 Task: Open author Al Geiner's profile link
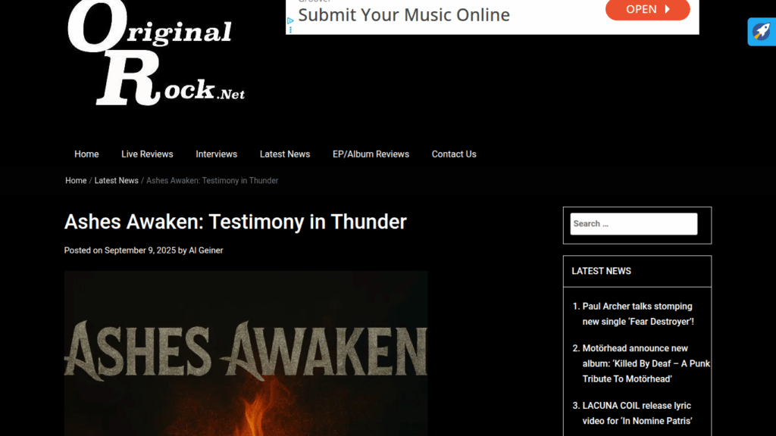pos(206,251)
